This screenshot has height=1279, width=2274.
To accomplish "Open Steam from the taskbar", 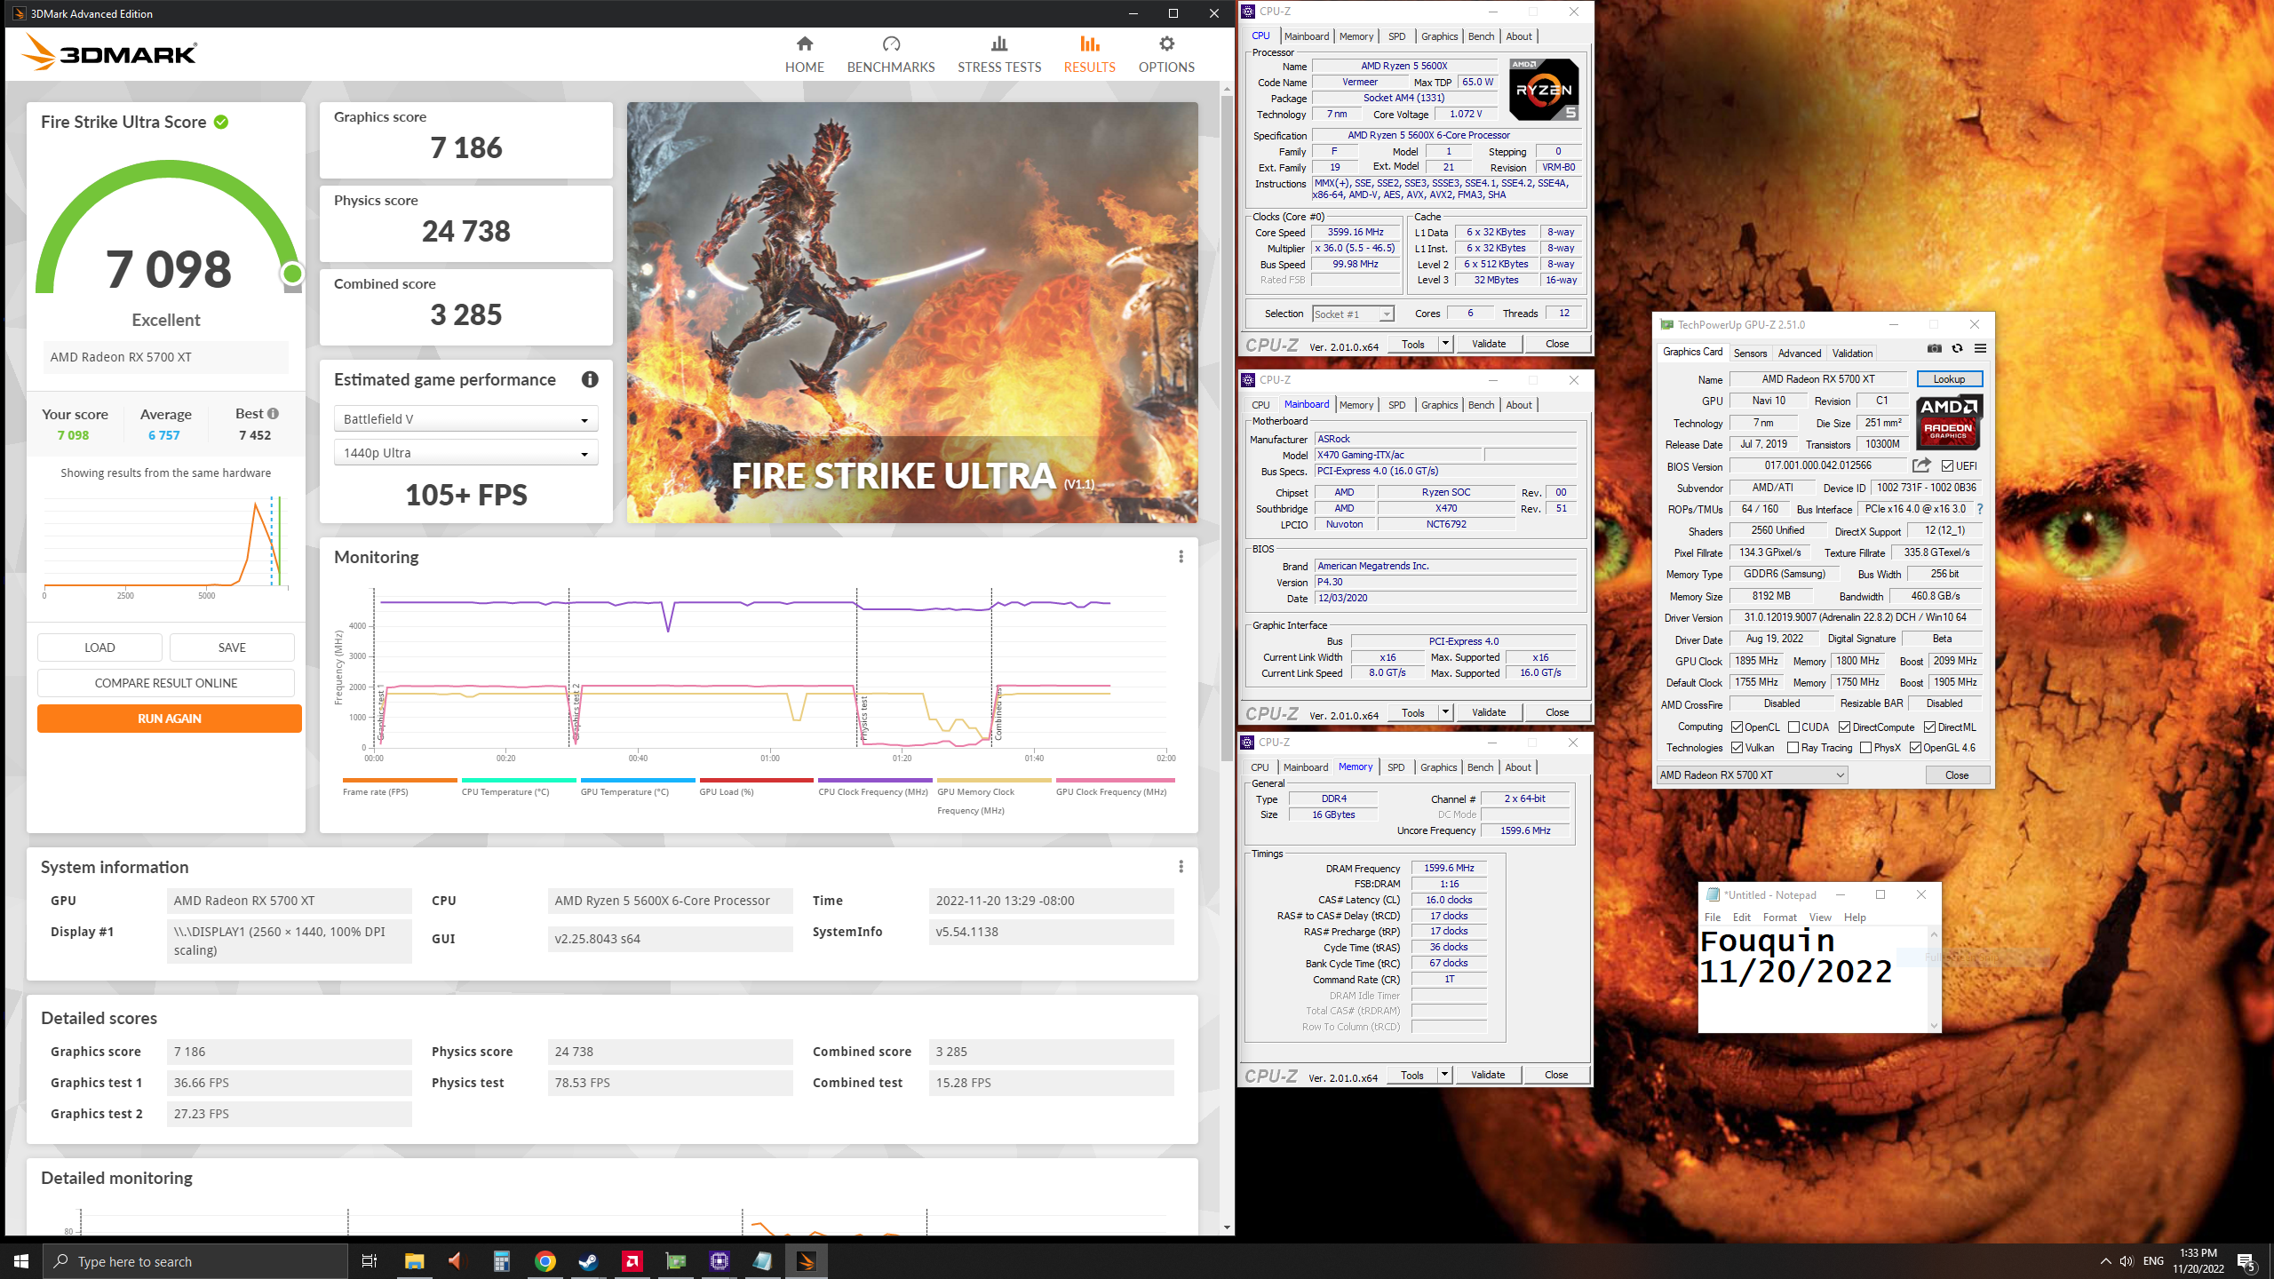I will (x=588, y=1261).
